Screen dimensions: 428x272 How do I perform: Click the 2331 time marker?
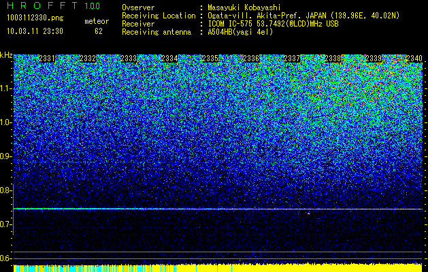tap(47, 58)
